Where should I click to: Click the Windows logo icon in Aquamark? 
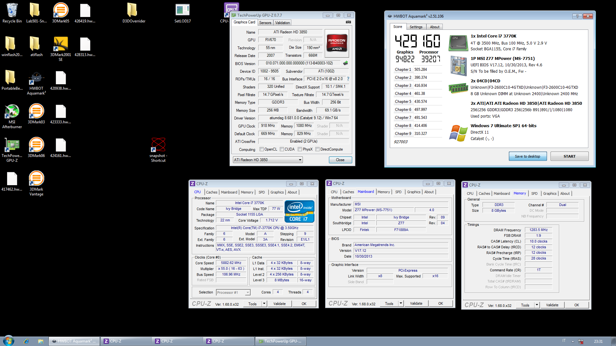(458, 133)
